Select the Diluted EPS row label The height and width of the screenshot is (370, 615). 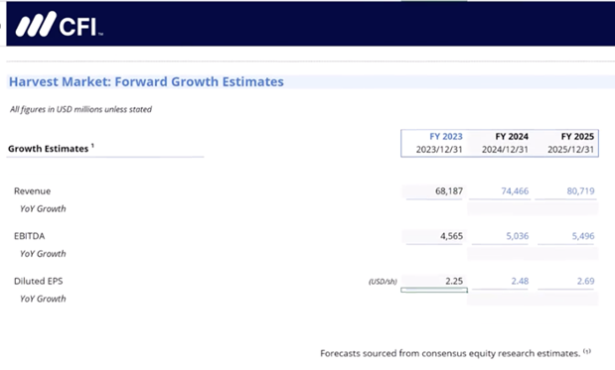click(x=38, y=281)
